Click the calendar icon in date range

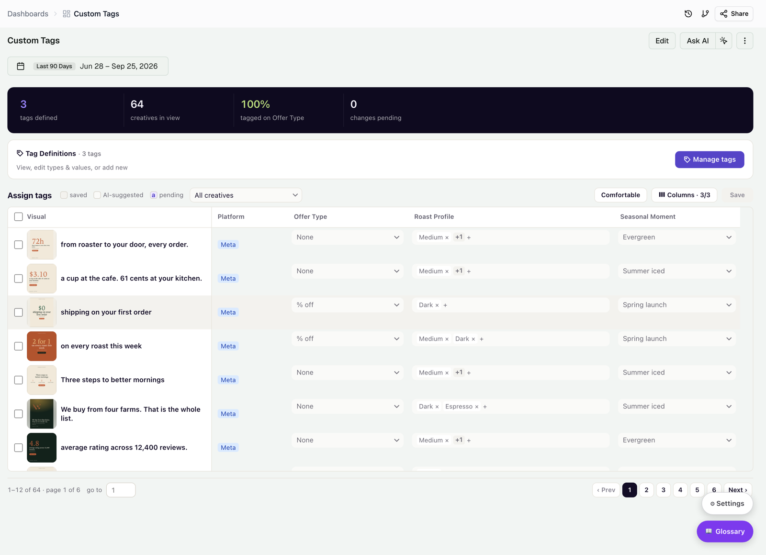(21, 66)
